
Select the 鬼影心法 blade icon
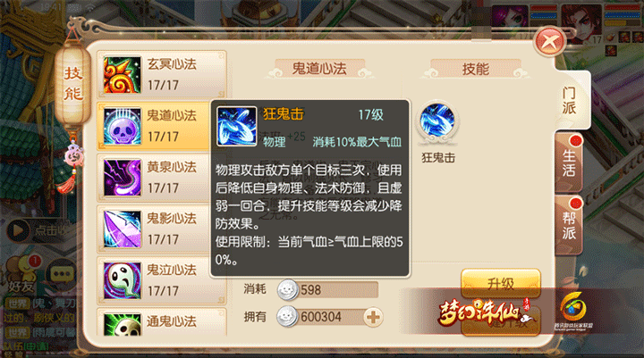pyautogui.click(x=122, y=229)
